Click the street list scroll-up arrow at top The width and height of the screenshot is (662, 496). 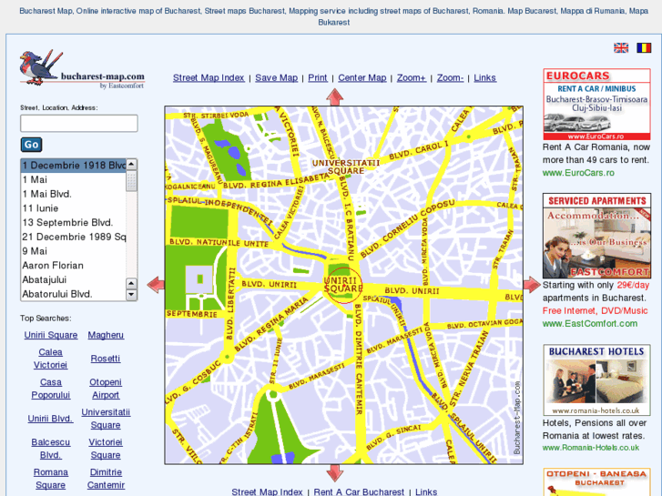pos(132,164)
